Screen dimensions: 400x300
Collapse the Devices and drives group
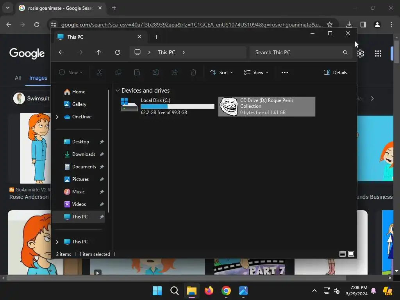[x=118, y=91]
